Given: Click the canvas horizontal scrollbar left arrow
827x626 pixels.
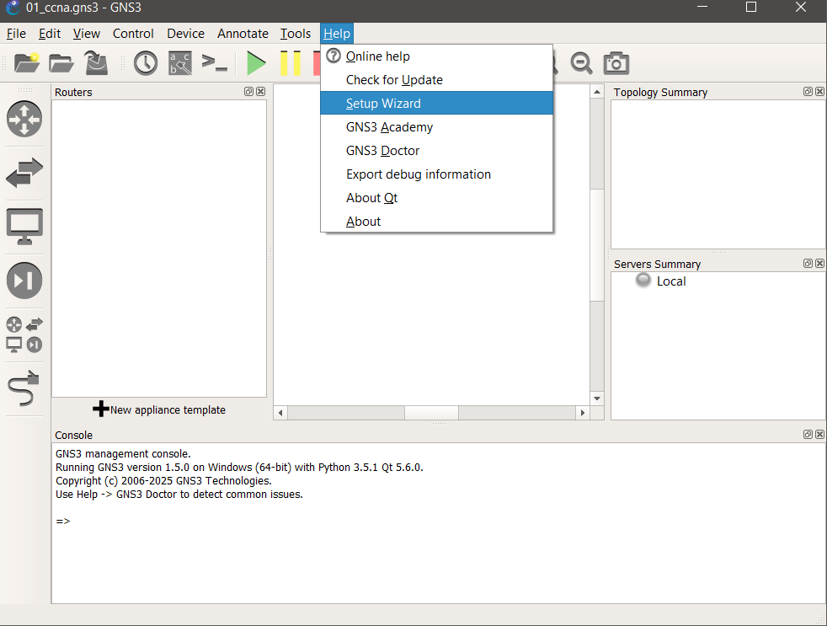Looking at the screenshot, I should [x=280, y=413].
